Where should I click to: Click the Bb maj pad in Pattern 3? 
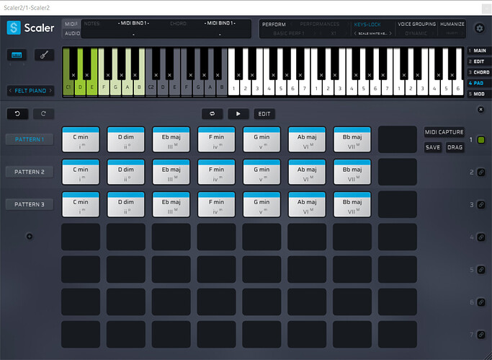click(352, 204)
